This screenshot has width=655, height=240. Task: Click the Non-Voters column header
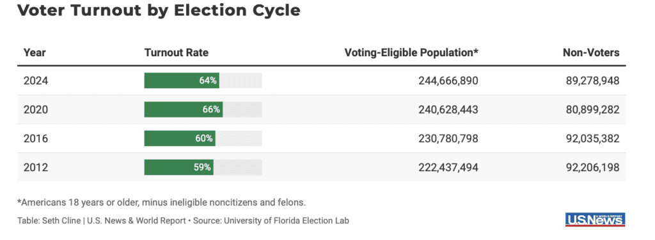(591, 53)
